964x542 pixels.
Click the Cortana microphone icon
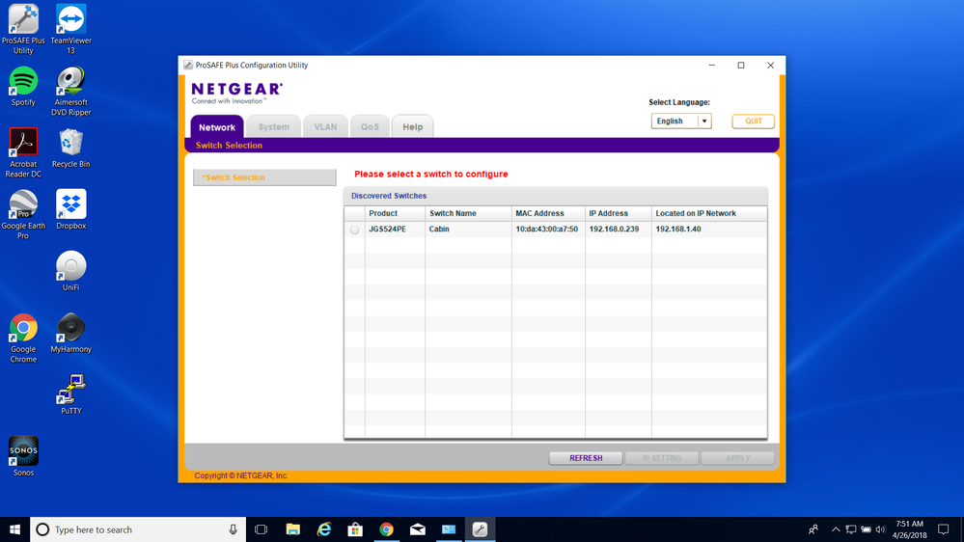click(233, 529)
